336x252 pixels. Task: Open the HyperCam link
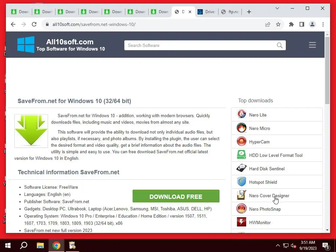click(259, 142)
